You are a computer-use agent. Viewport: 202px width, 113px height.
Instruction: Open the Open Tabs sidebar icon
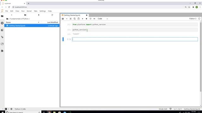tap(2, 44)
